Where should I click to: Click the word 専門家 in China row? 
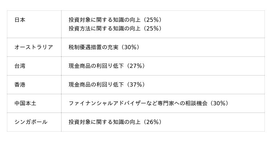[x=166, y=103]
